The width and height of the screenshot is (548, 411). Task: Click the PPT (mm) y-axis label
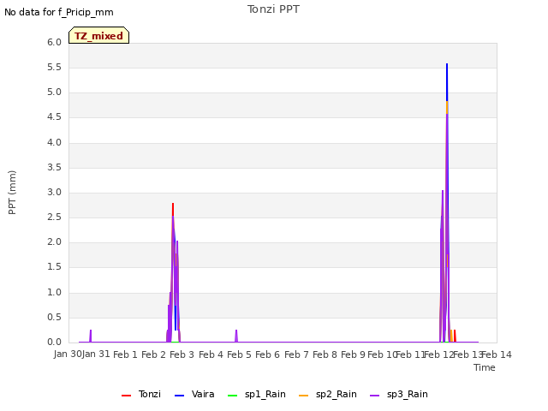click(12, 192)
